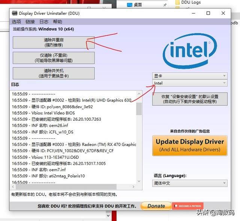
Task: Click log scroll down arrow
Action: tap(139, 181)
